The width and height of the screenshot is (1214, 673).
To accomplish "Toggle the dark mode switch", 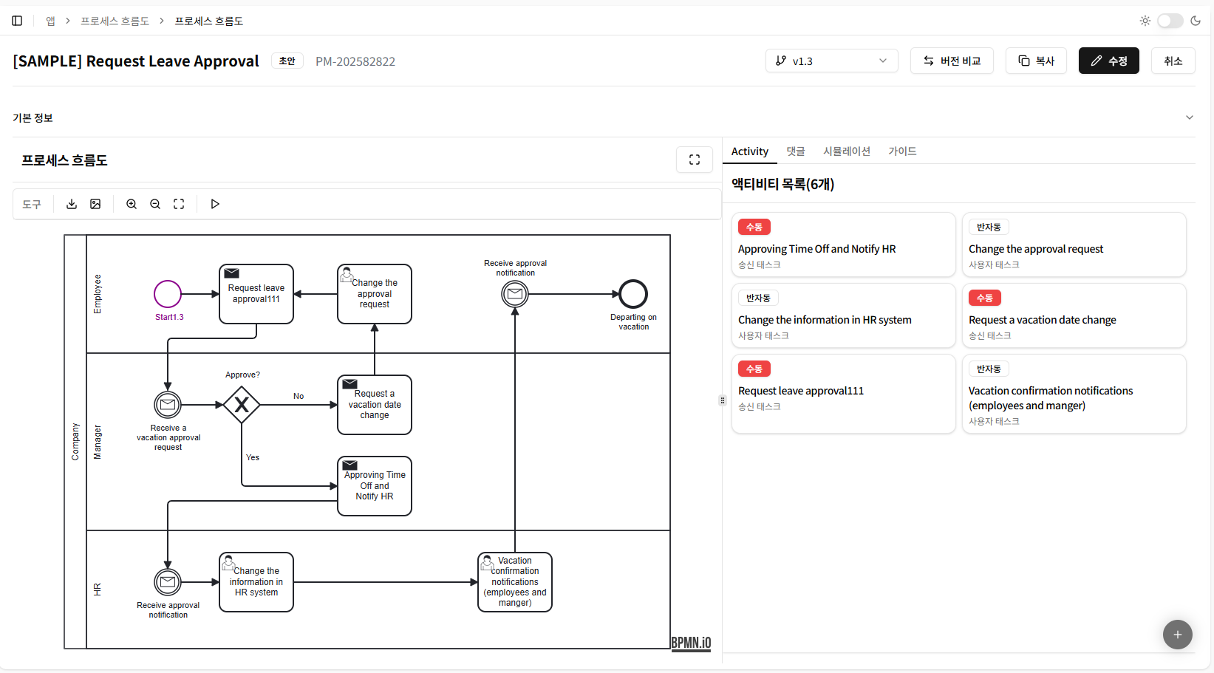I will click(1170, 21).
